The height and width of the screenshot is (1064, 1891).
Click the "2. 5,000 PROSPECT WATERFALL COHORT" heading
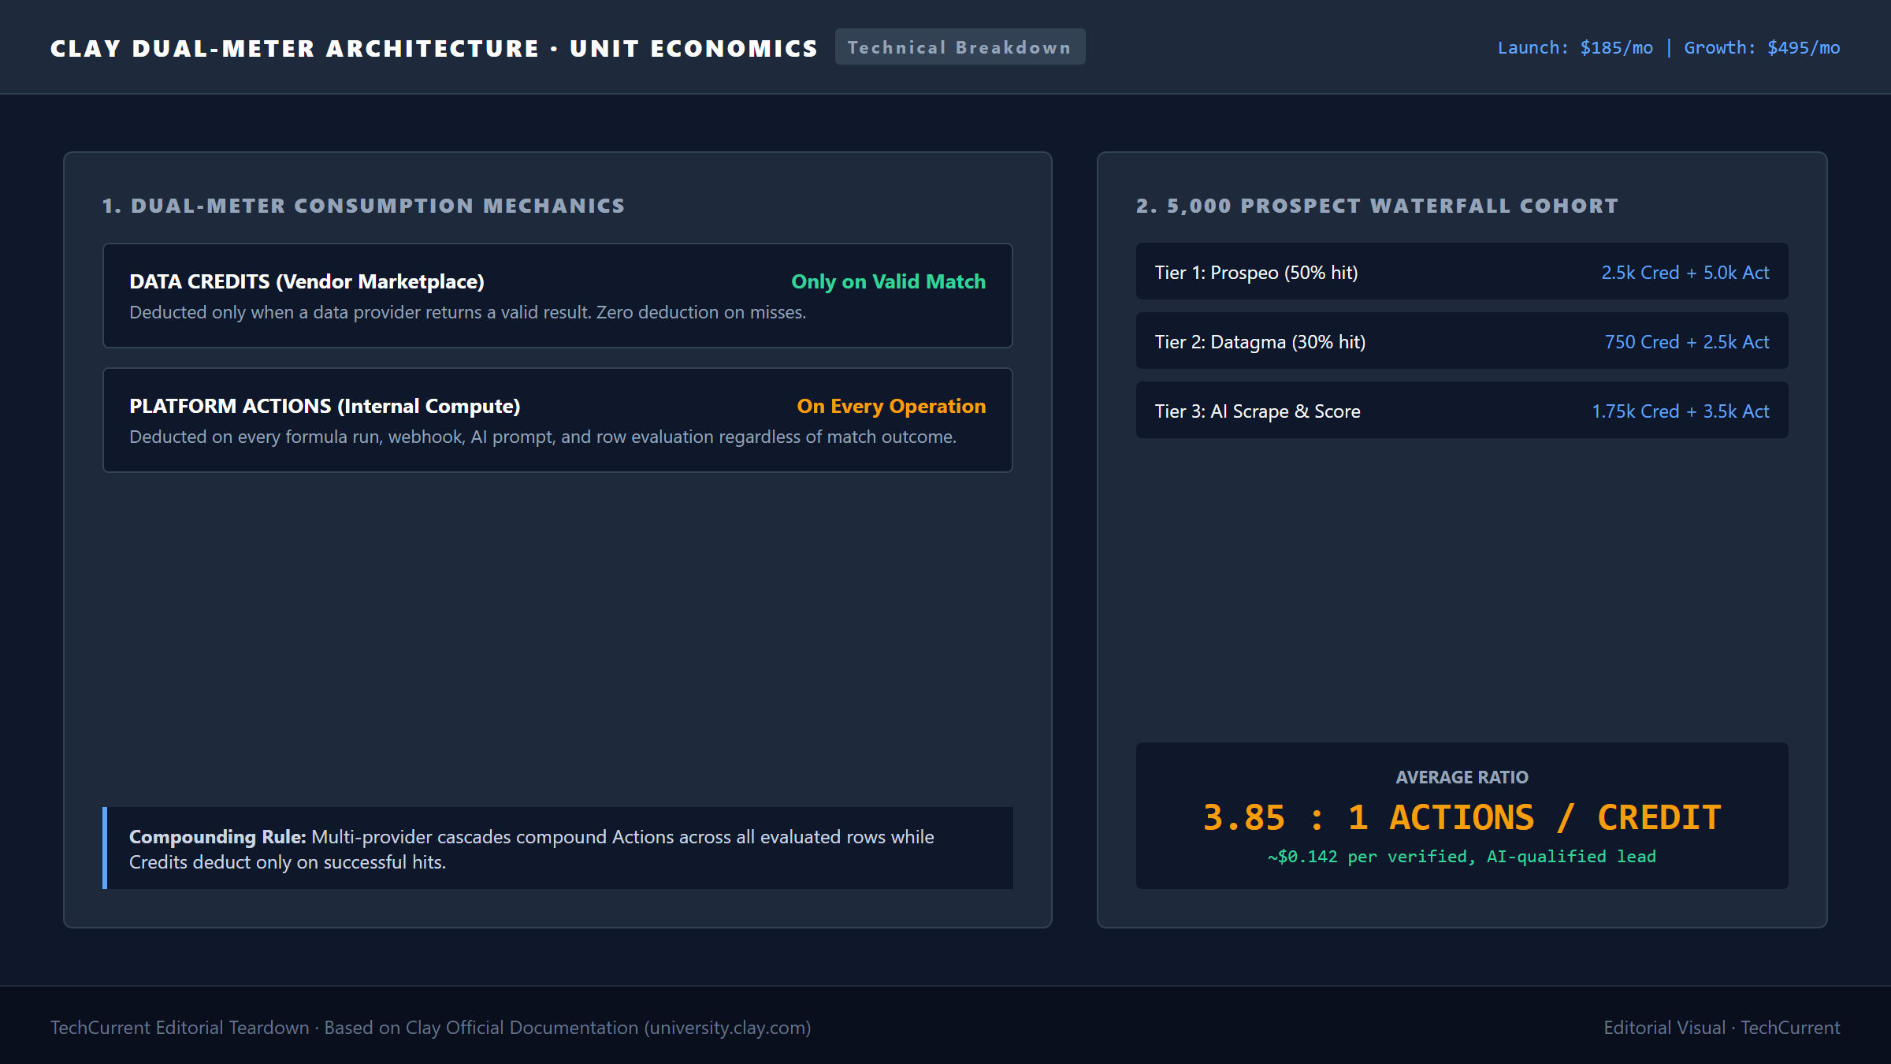click(1377, 206)
